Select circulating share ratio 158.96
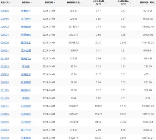This screenshot has height=140, width=156. click(98, 106)
